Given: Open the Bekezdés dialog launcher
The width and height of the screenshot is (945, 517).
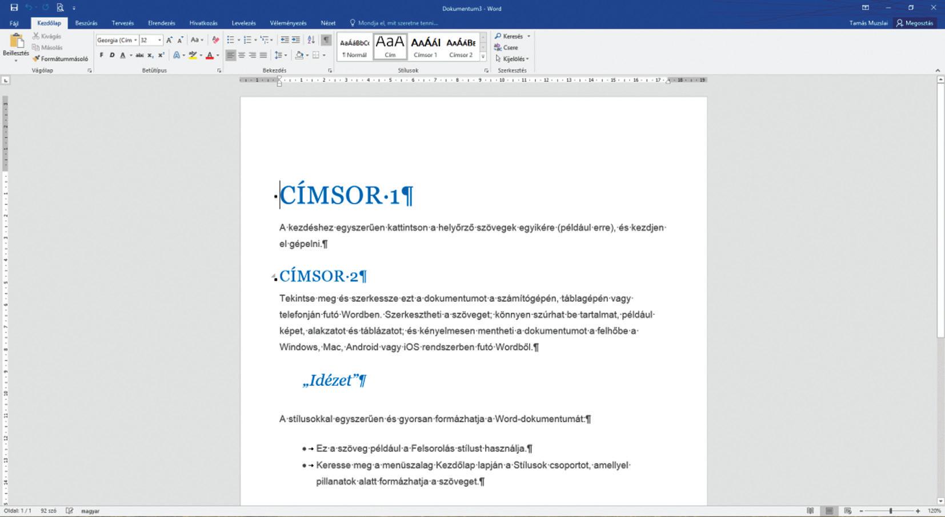Looking at the screenshot, I should tap(330, 71).
